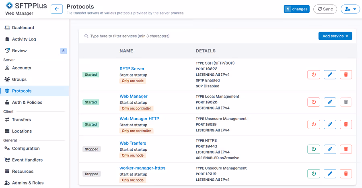
Task: Open the worker-manager-https service link
Action: [142, 168]
